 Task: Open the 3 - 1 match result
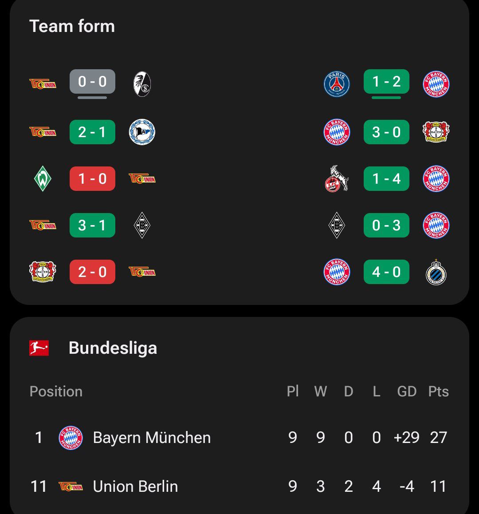tap(92, 225)
